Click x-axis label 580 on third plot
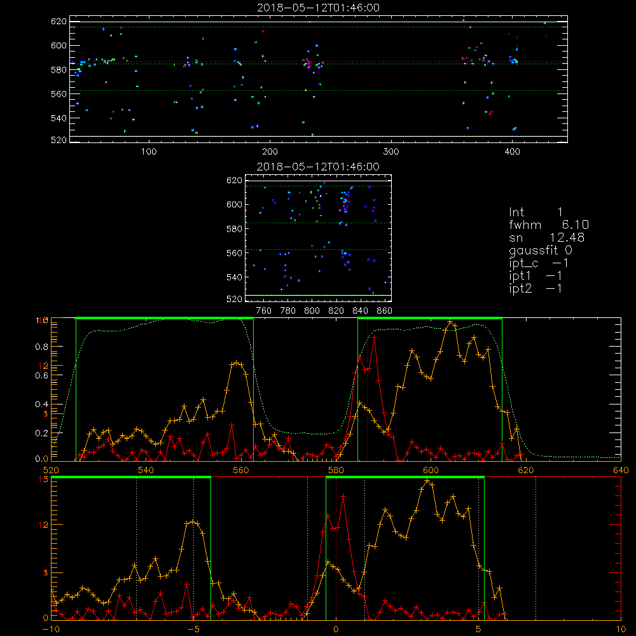 tap(336, 470)
